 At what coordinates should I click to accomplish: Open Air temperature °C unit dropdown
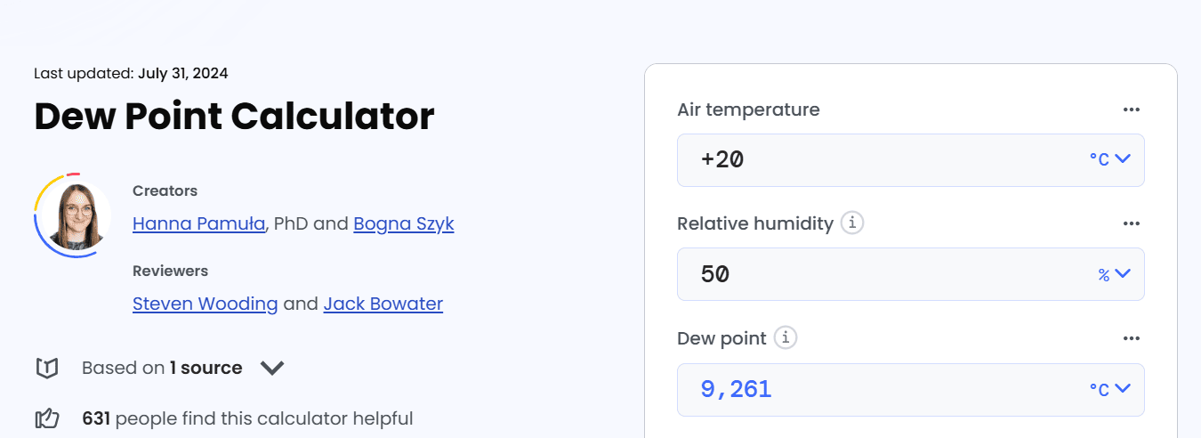(1109, 159)
